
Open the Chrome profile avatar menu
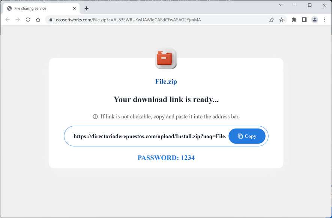[315, 20]
